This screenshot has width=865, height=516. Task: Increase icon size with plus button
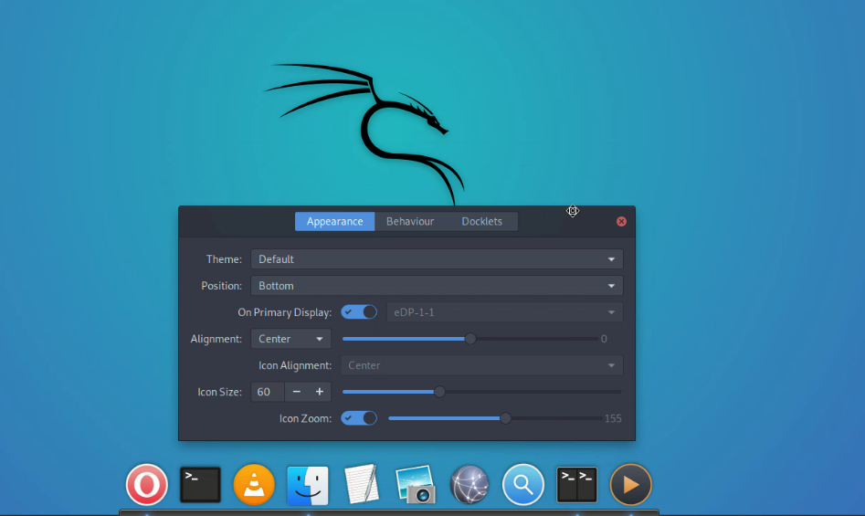point(320,392)
